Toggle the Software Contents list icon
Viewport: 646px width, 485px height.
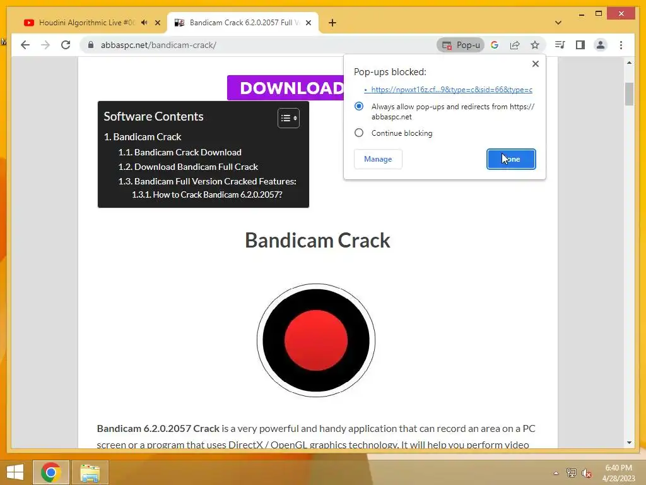point(288,118)
